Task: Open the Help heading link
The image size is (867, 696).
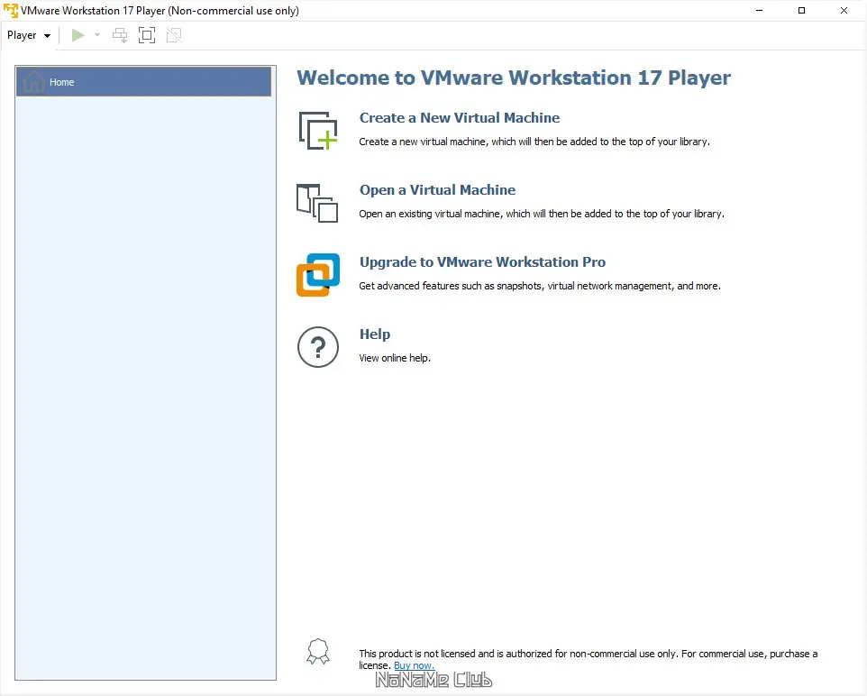Action: (375, 334)
